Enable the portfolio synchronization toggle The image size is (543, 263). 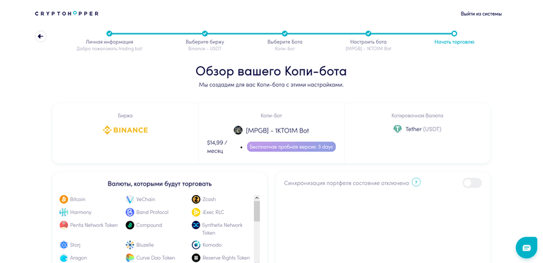tap(472, 183)
